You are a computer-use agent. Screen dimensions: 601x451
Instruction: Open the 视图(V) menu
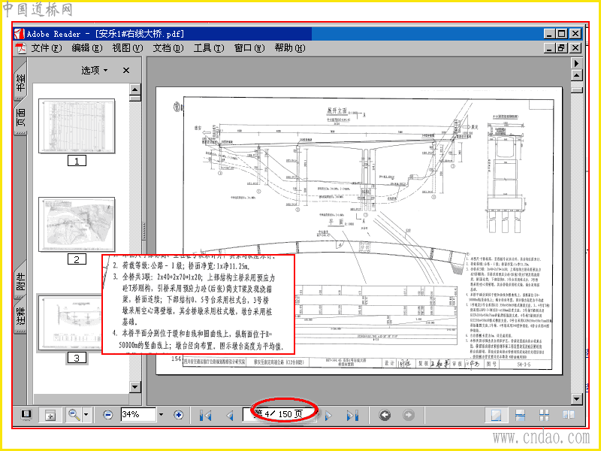(127, 48)
